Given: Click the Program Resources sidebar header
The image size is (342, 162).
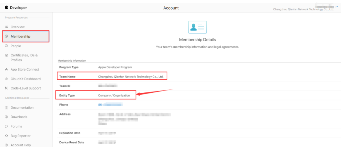Looking at the screenshot, I should tap(16, 18).
